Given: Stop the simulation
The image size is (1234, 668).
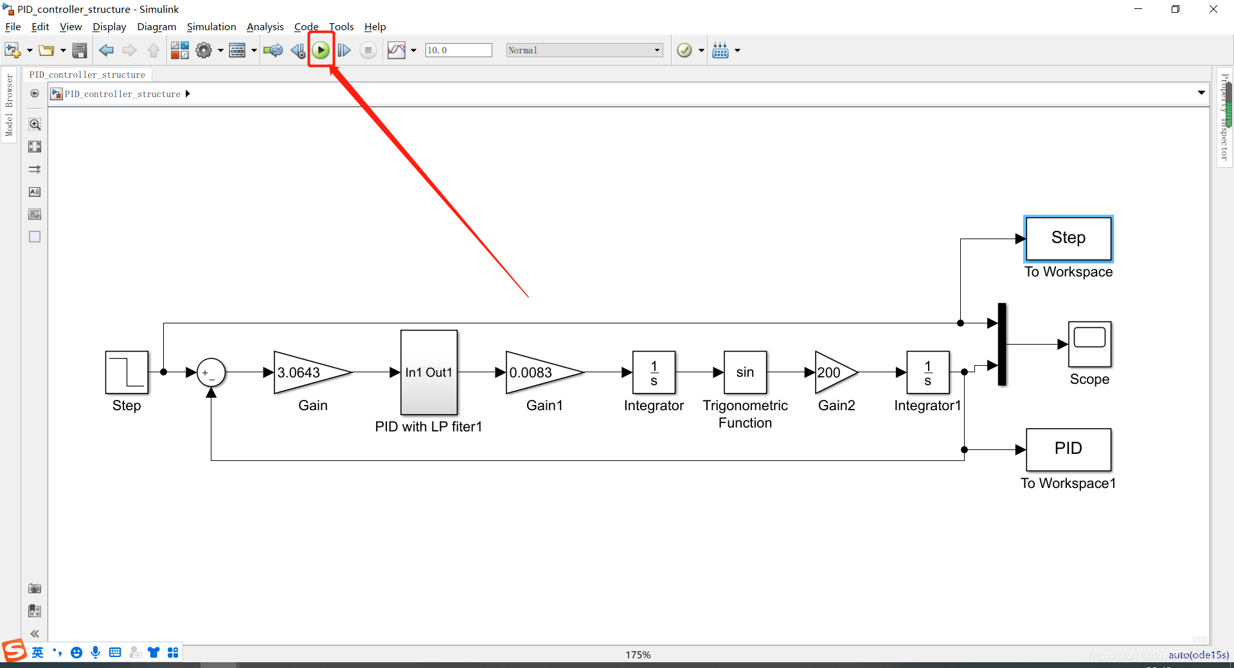Looking at the screenshot, I should (x=368, y=50).
